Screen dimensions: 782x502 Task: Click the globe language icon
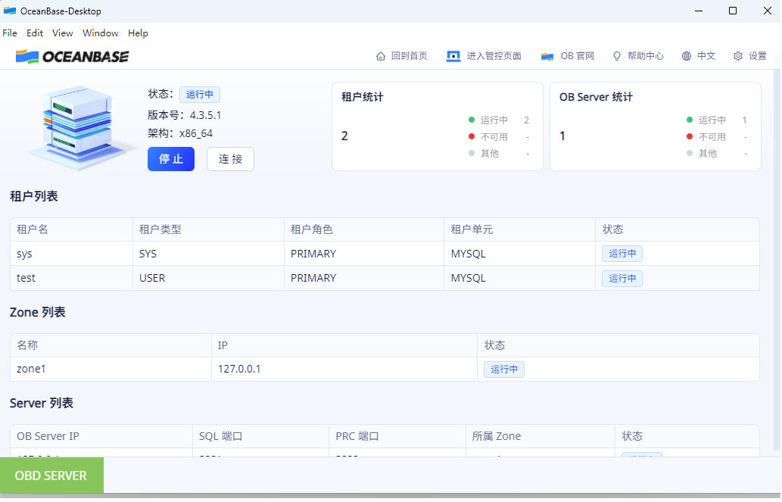pyautogui.click(x=687, y=56)
